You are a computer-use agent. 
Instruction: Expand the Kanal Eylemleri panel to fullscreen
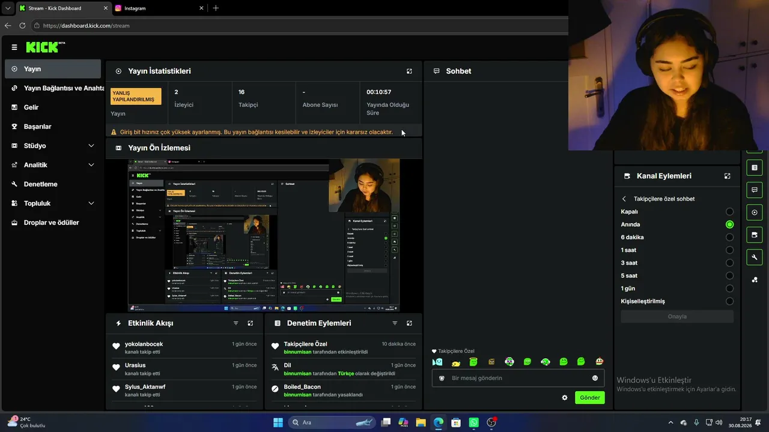click(727, 176)
